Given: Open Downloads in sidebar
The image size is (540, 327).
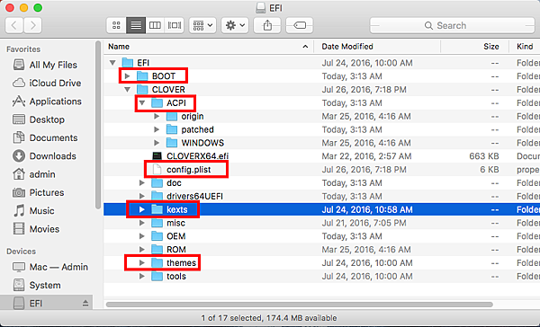Looking at the screenshot, I should pyautogui.click(x=44, y=156).
